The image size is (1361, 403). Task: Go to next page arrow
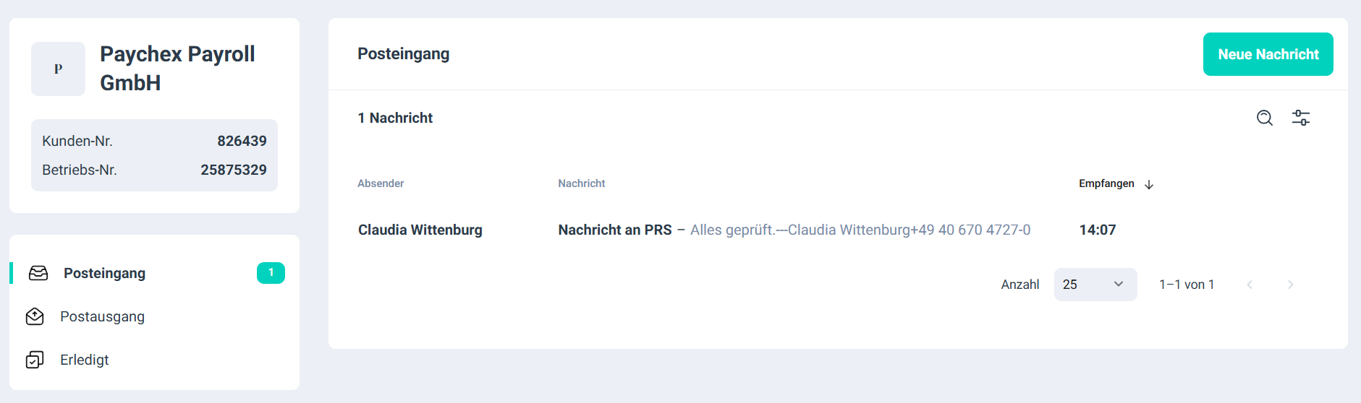1290,285
